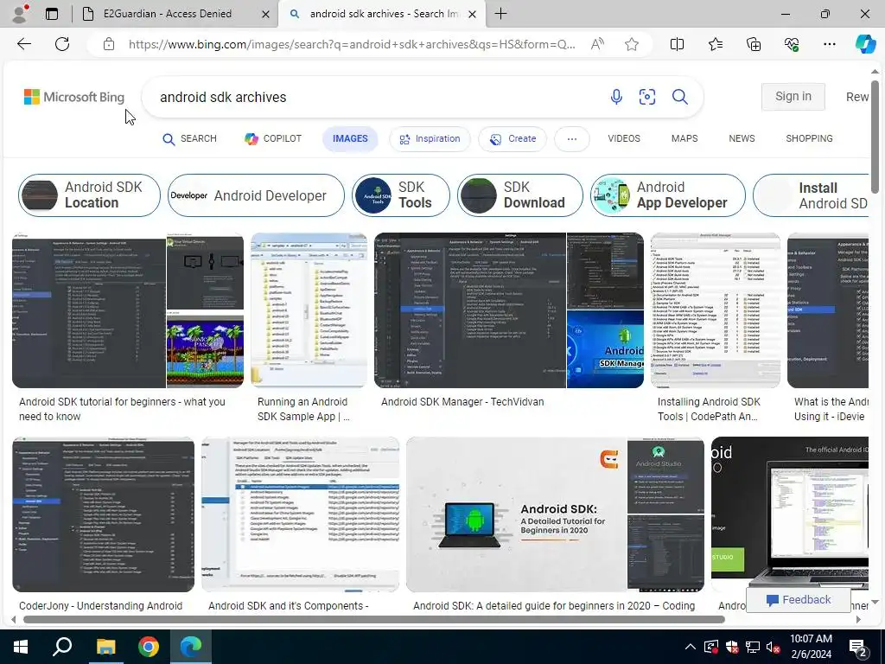Open Installing Android SDK Tools CodePath image
This screenshot has width=885, height=664.
715,310
